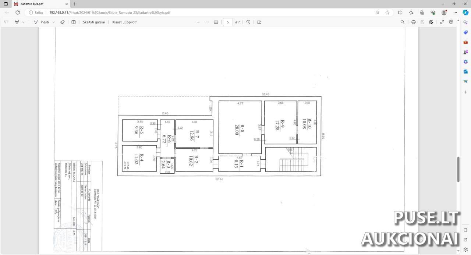471x255 pixels.
Task: Open PDF settings gear
Action: pos(451,22)
